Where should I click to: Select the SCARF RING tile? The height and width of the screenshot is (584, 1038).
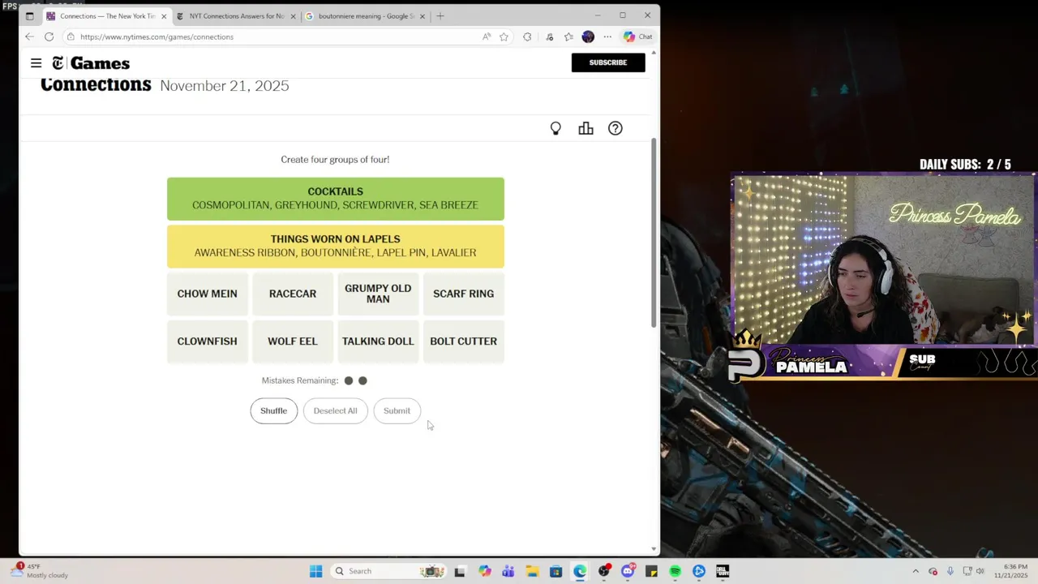tap(464, 294)
